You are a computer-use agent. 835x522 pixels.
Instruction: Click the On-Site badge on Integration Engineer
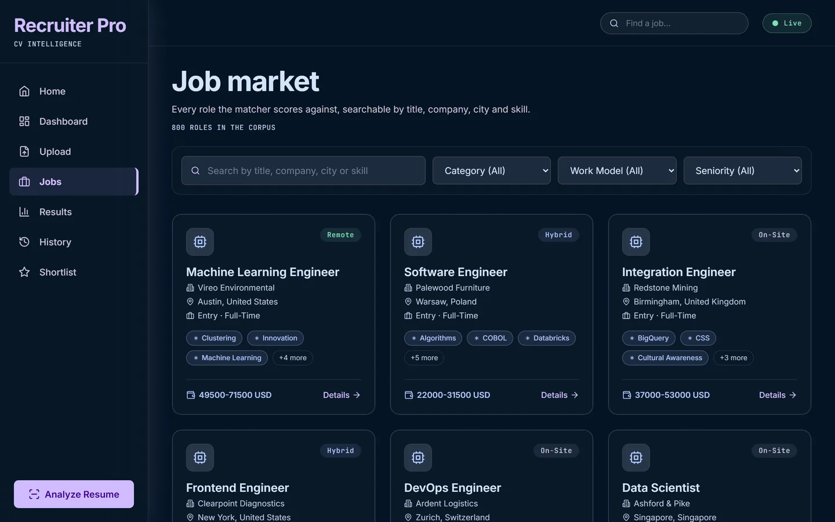[x=774, y=235]
